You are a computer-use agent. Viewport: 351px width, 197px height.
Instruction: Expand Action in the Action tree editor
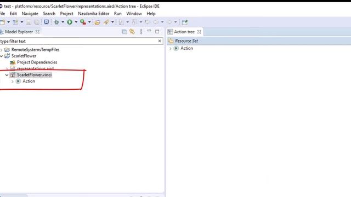coord(171,49)
